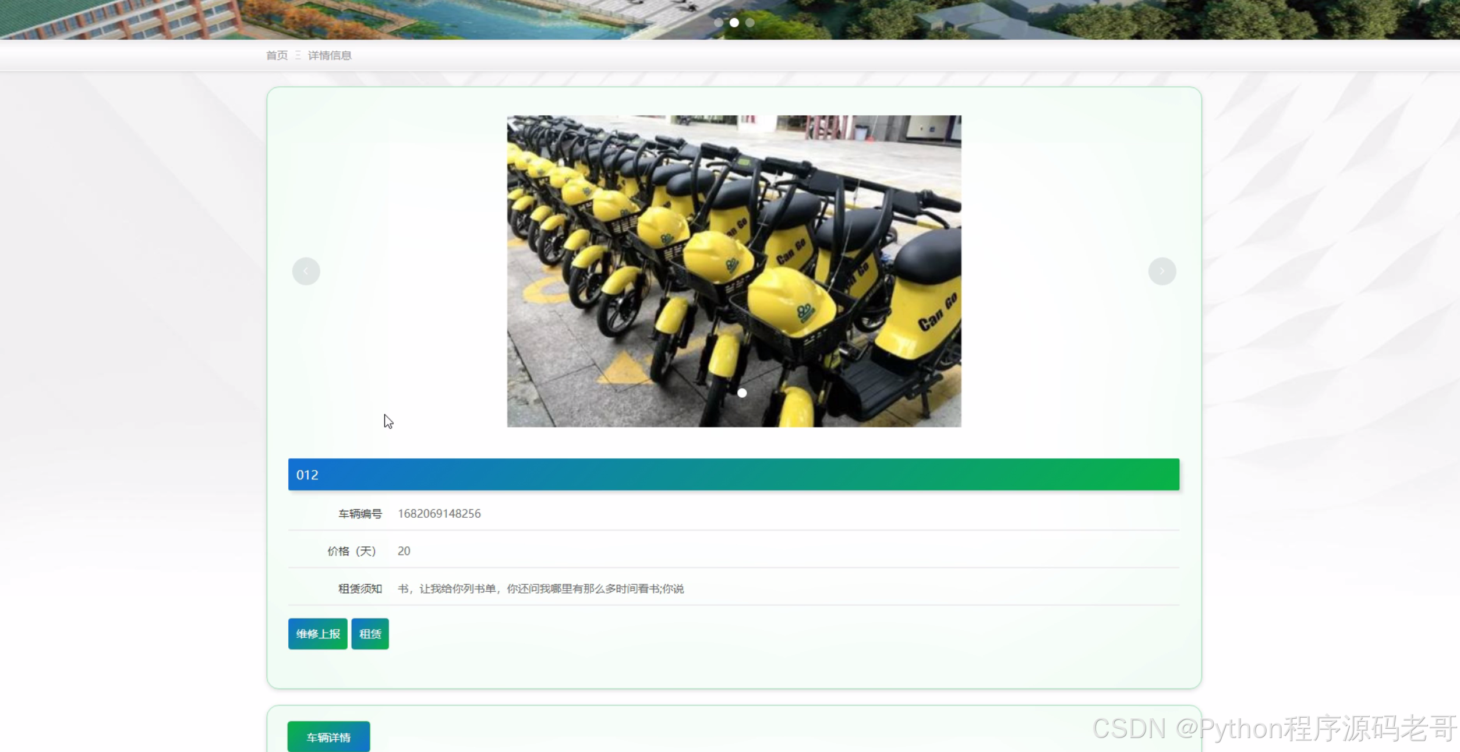1460x752 pixels.
Task: Click the 车辆编号 field label
Action: (360, 514)
